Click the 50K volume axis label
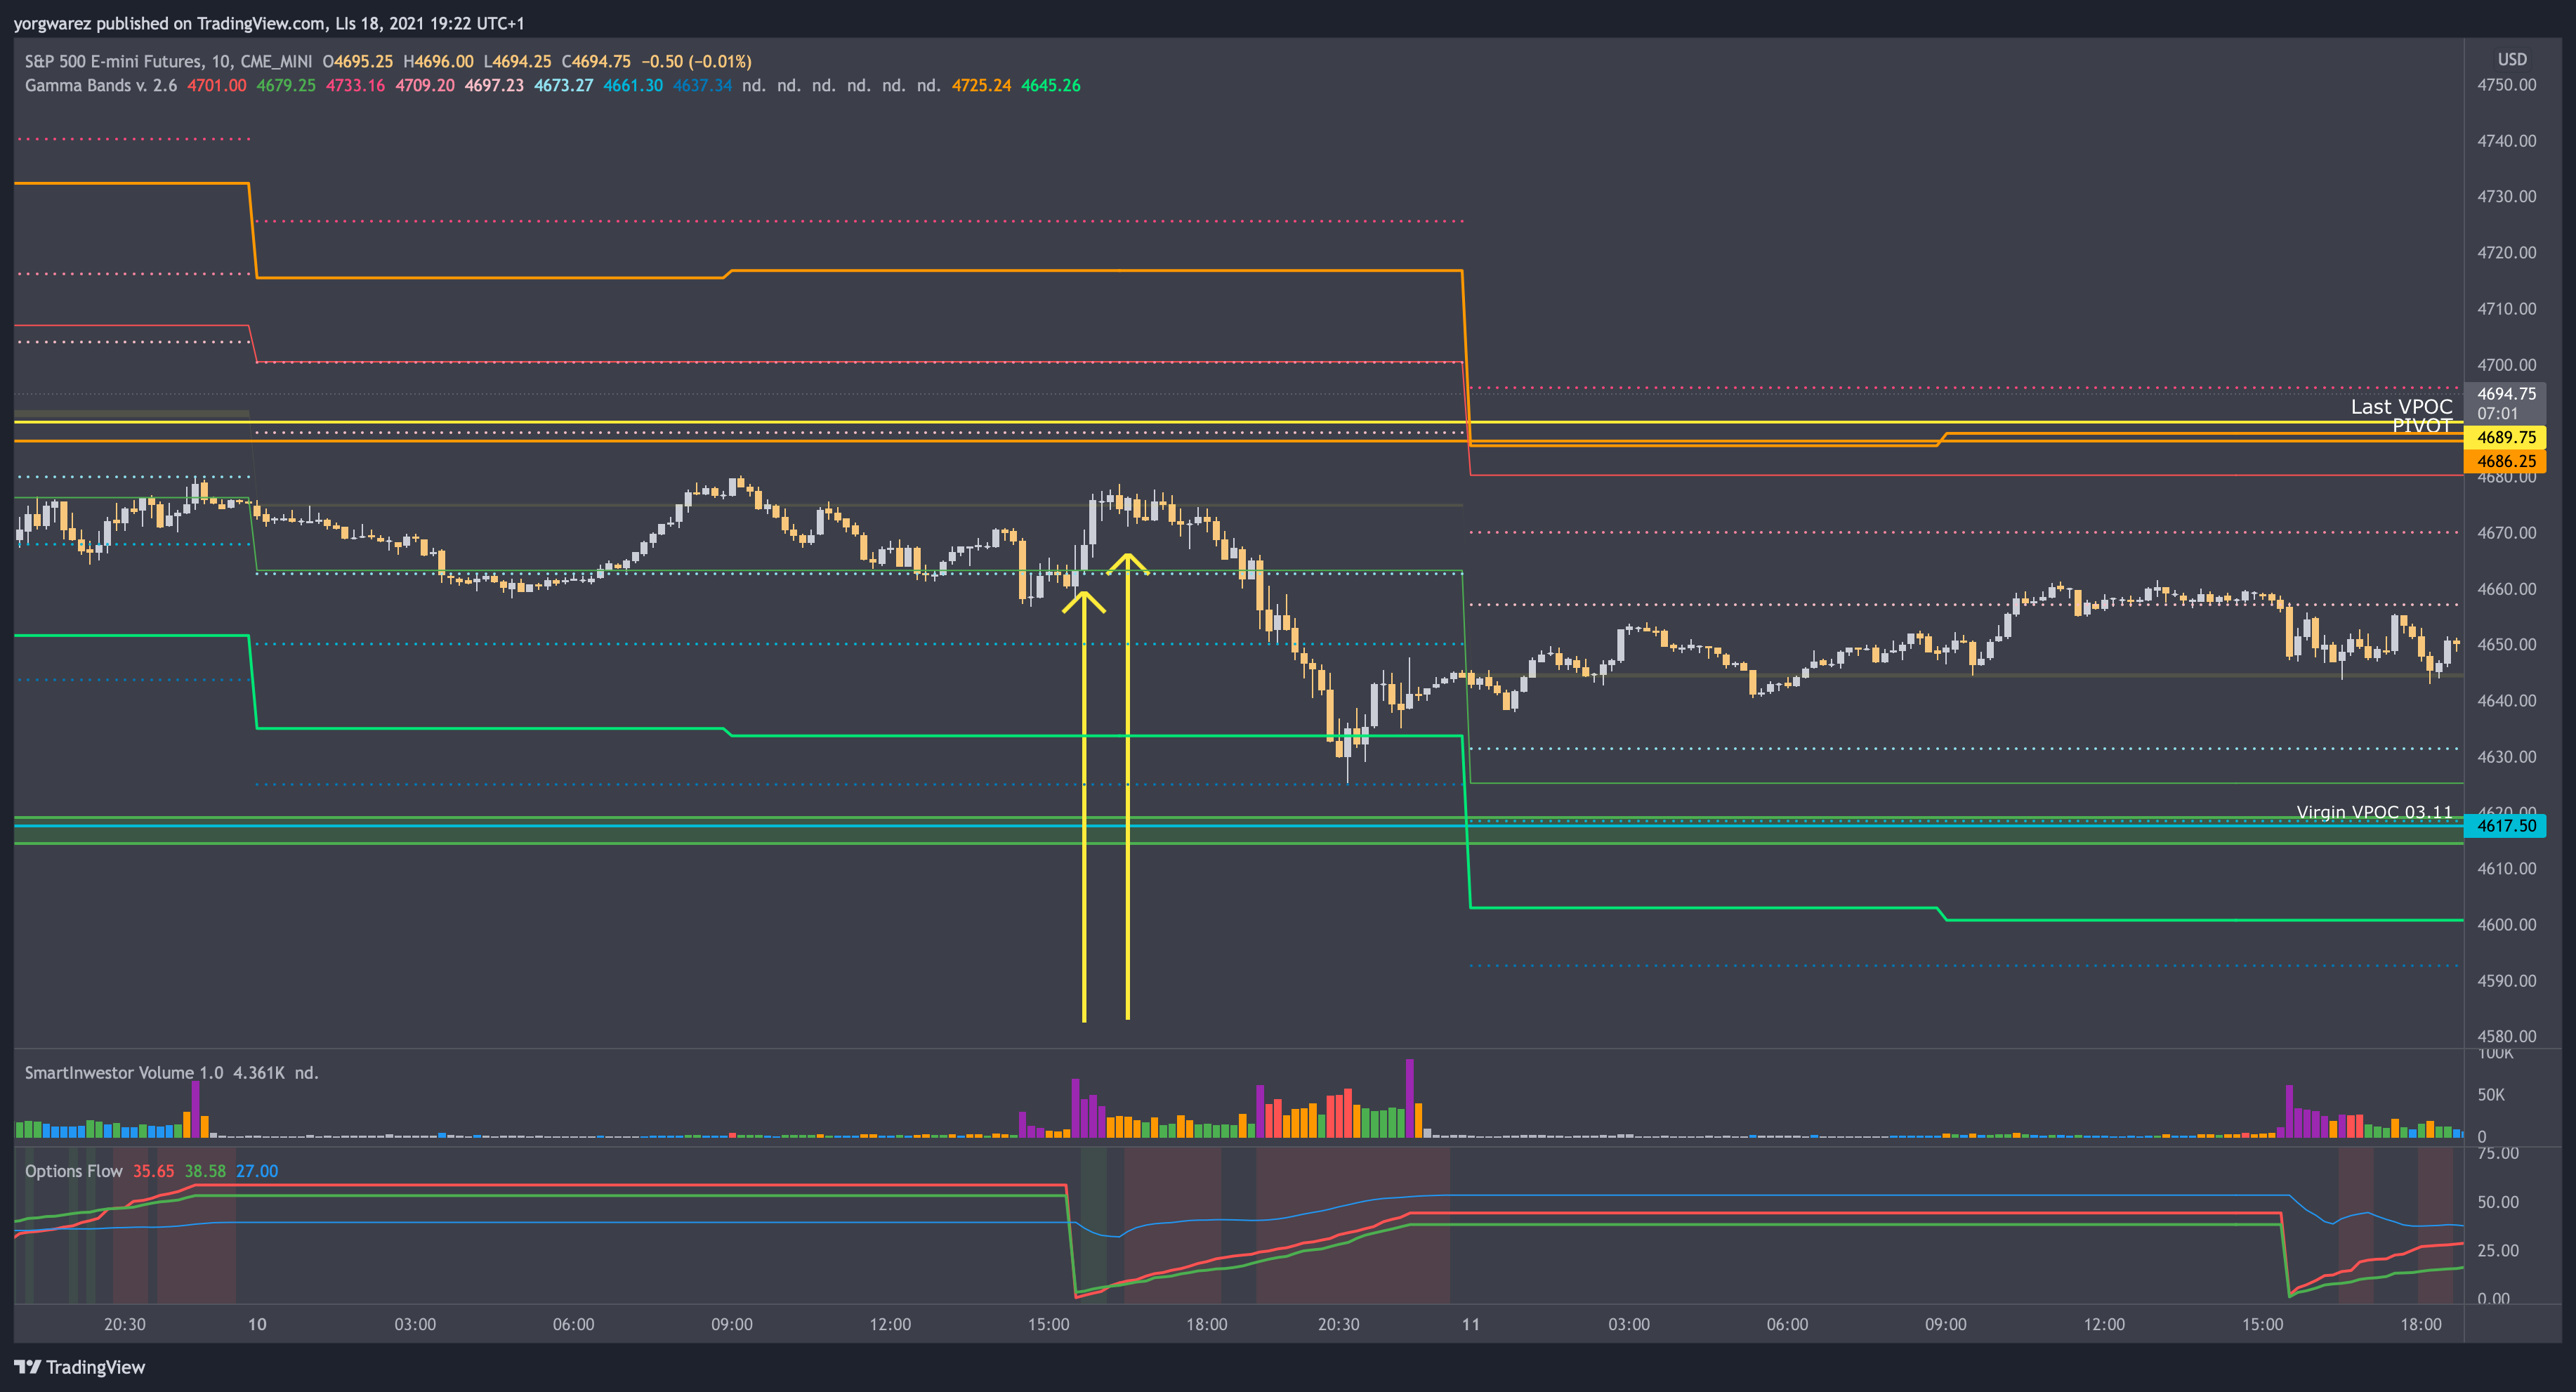The width and height of the screenshot is (2576, 1392). (2490, 1094)
